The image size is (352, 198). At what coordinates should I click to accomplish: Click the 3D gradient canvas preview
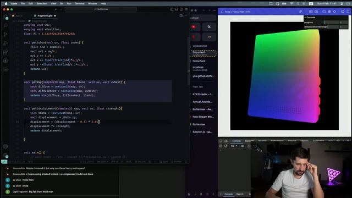pos(284,76)
